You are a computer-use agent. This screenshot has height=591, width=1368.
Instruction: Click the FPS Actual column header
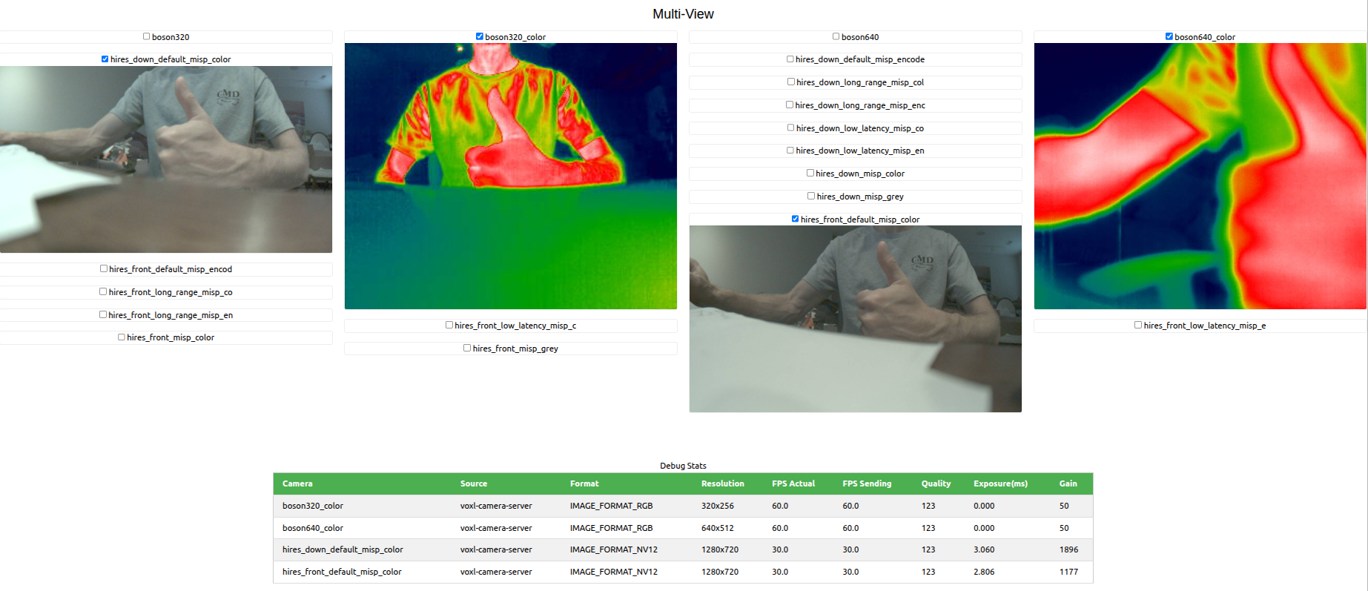[x=793, y=483]
